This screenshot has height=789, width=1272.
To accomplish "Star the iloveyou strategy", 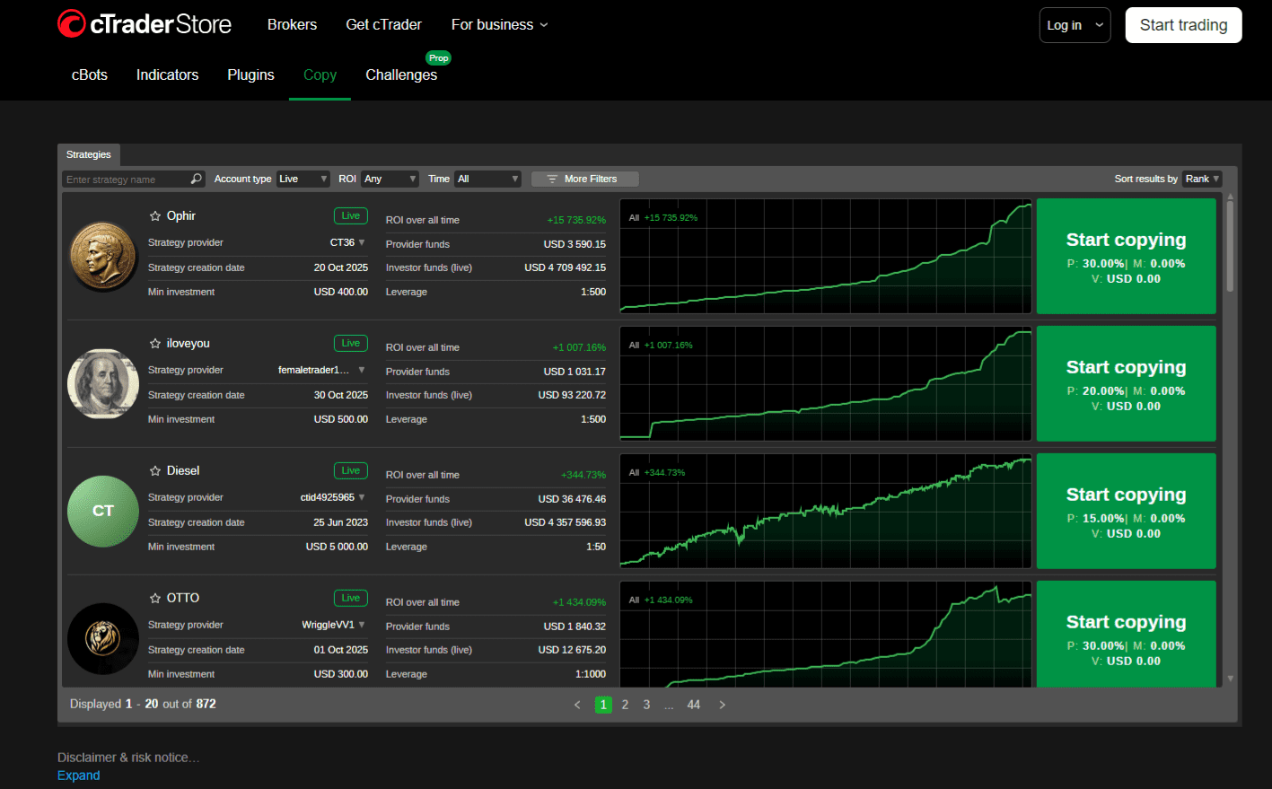I will coord(154,343).
